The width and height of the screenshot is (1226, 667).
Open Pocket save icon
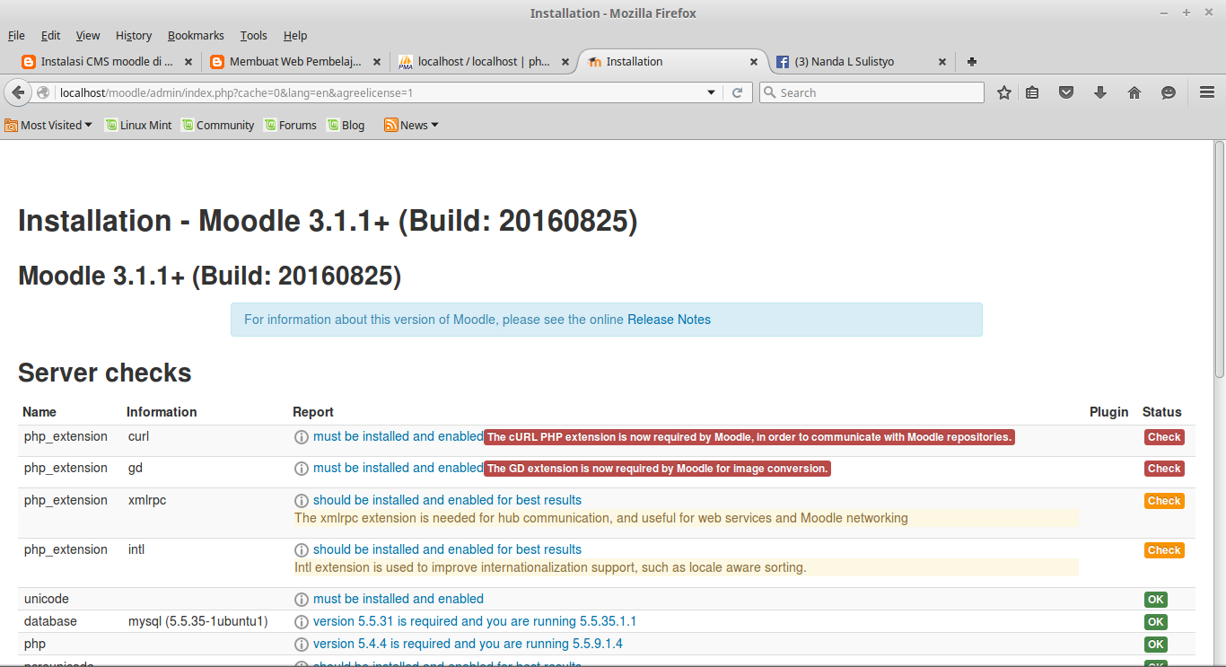pos(1066,92)
